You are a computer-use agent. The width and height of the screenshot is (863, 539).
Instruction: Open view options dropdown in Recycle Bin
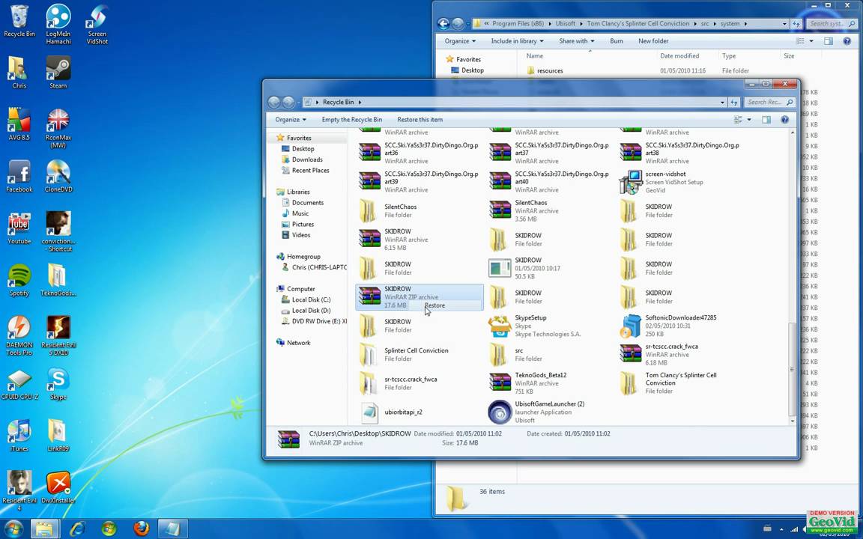(x=749, y=119)
